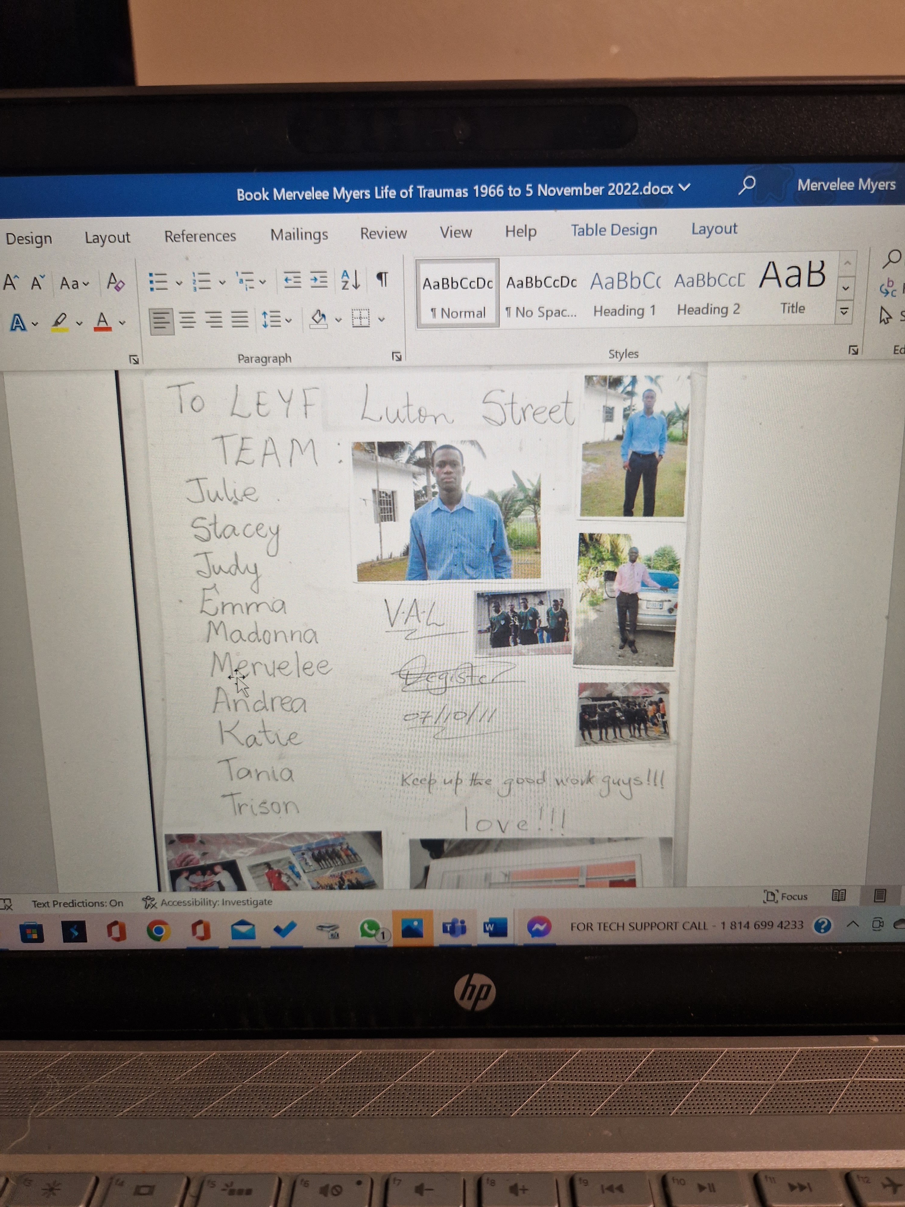This screenshot has height=1207, width=905.
Task: Toggle the show paragraph marks pilcrow
Action: point(383,279)
